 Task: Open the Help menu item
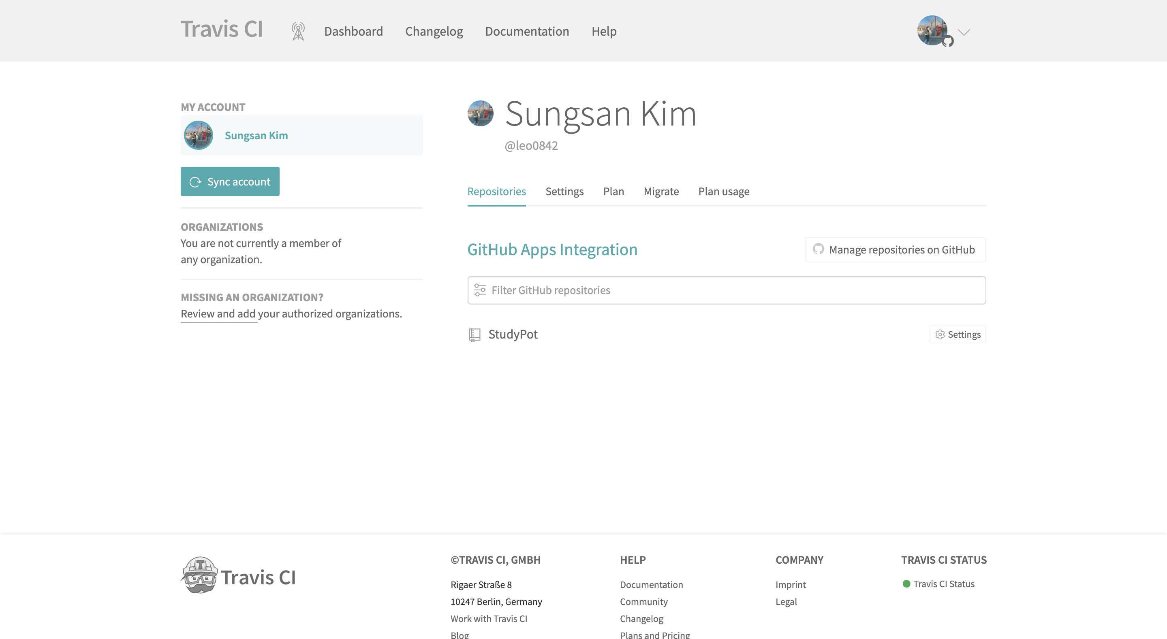tap(604, 31)
